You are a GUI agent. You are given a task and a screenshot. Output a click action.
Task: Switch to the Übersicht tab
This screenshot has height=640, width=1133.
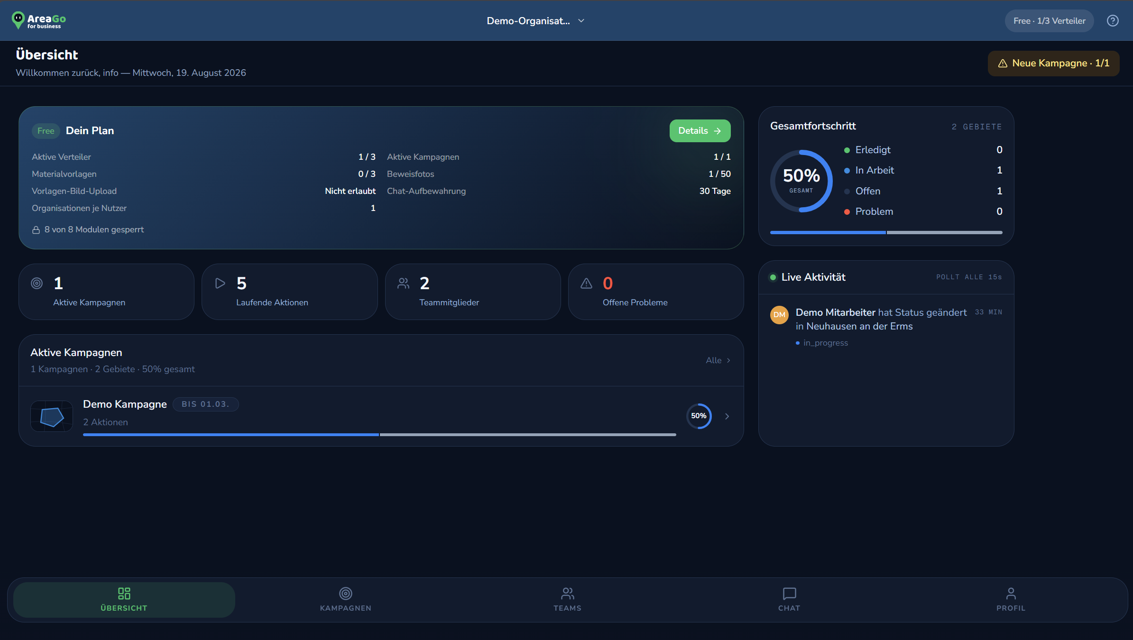click(124, 600)
